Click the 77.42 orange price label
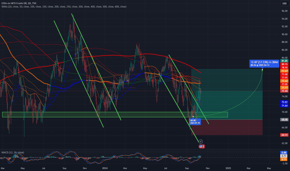The image size is (290, 171). [x=284, y=81]
